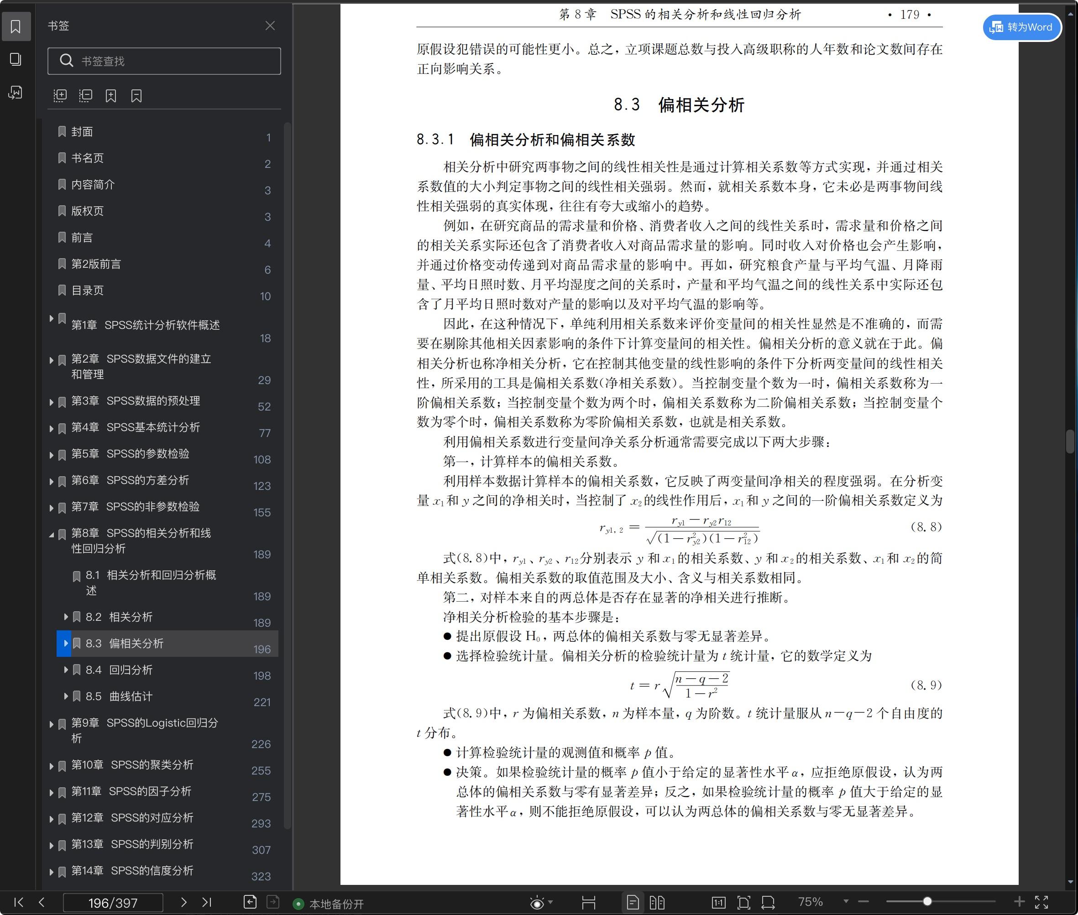Screen dimensions: 1078x915
Task: Go back to the previous view
Action: click(x=250, y=902)
